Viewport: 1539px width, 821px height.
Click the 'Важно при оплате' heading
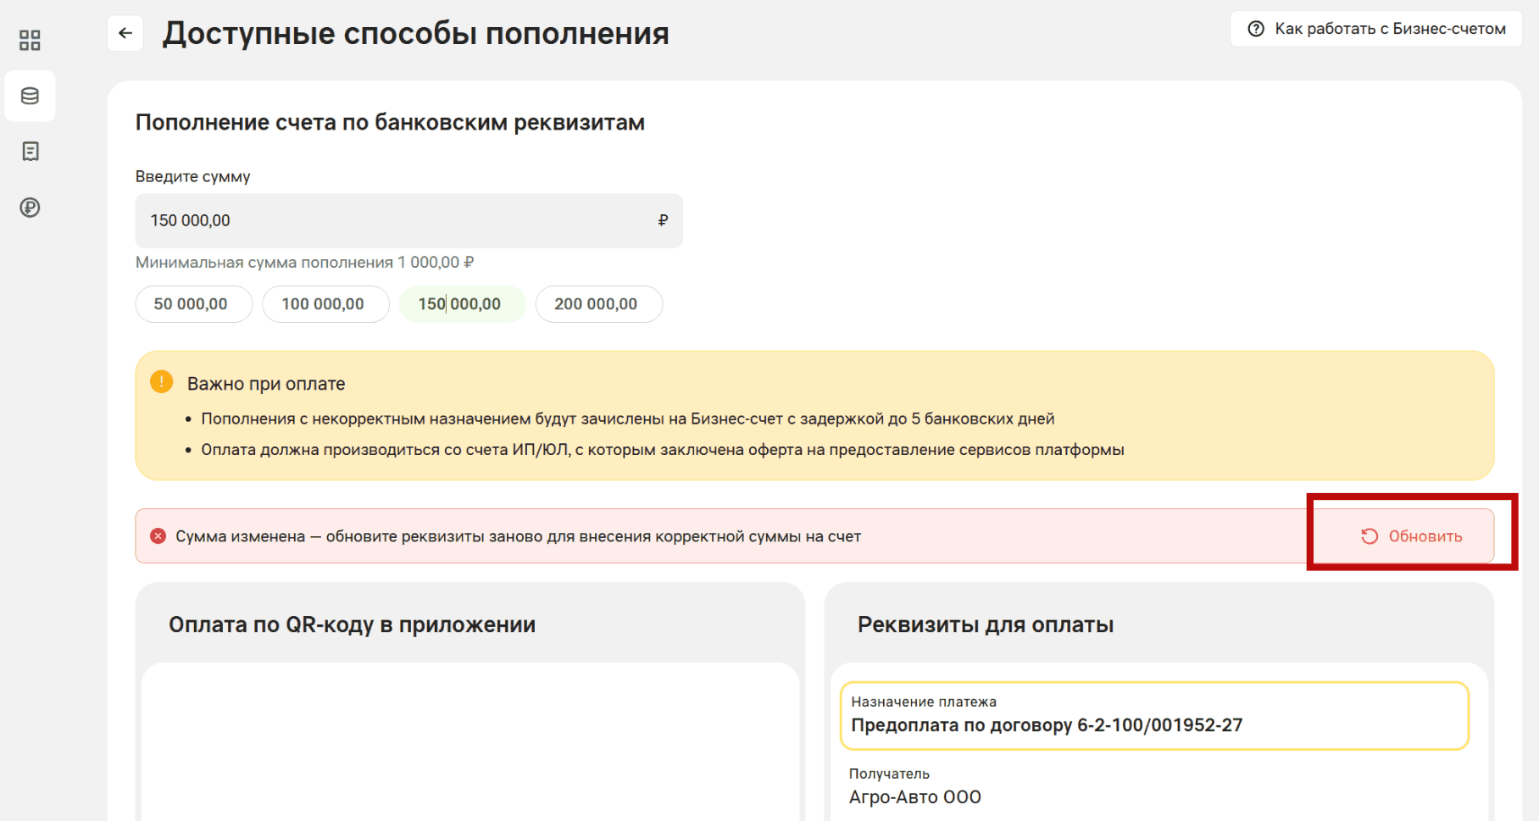coord(266,384)
